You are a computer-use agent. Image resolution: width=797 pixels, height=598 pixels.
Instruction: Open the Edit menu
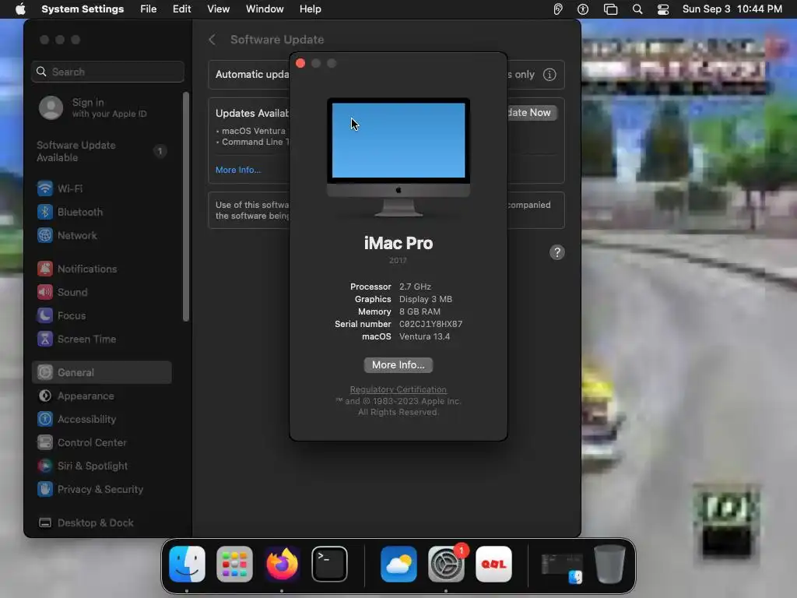(x=181, y=9)
